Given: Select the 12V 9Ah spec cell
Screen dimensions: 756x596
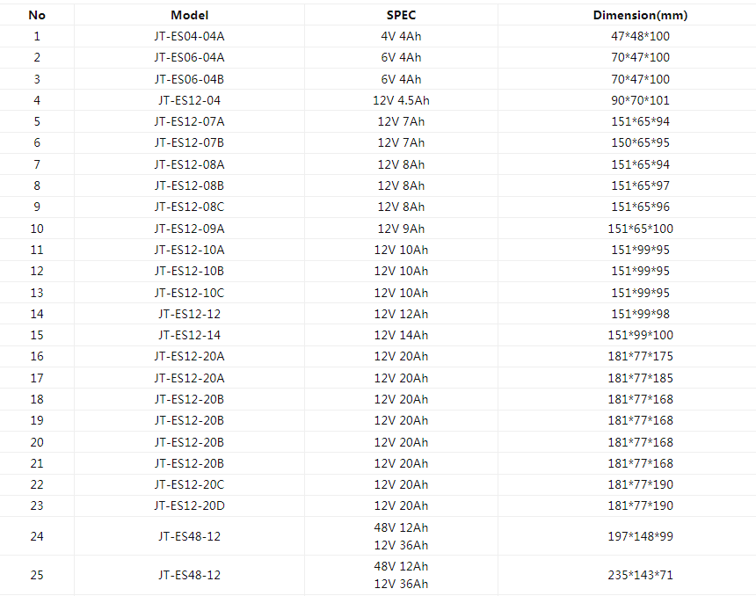Looking at the screenshot, I should 401,229.
